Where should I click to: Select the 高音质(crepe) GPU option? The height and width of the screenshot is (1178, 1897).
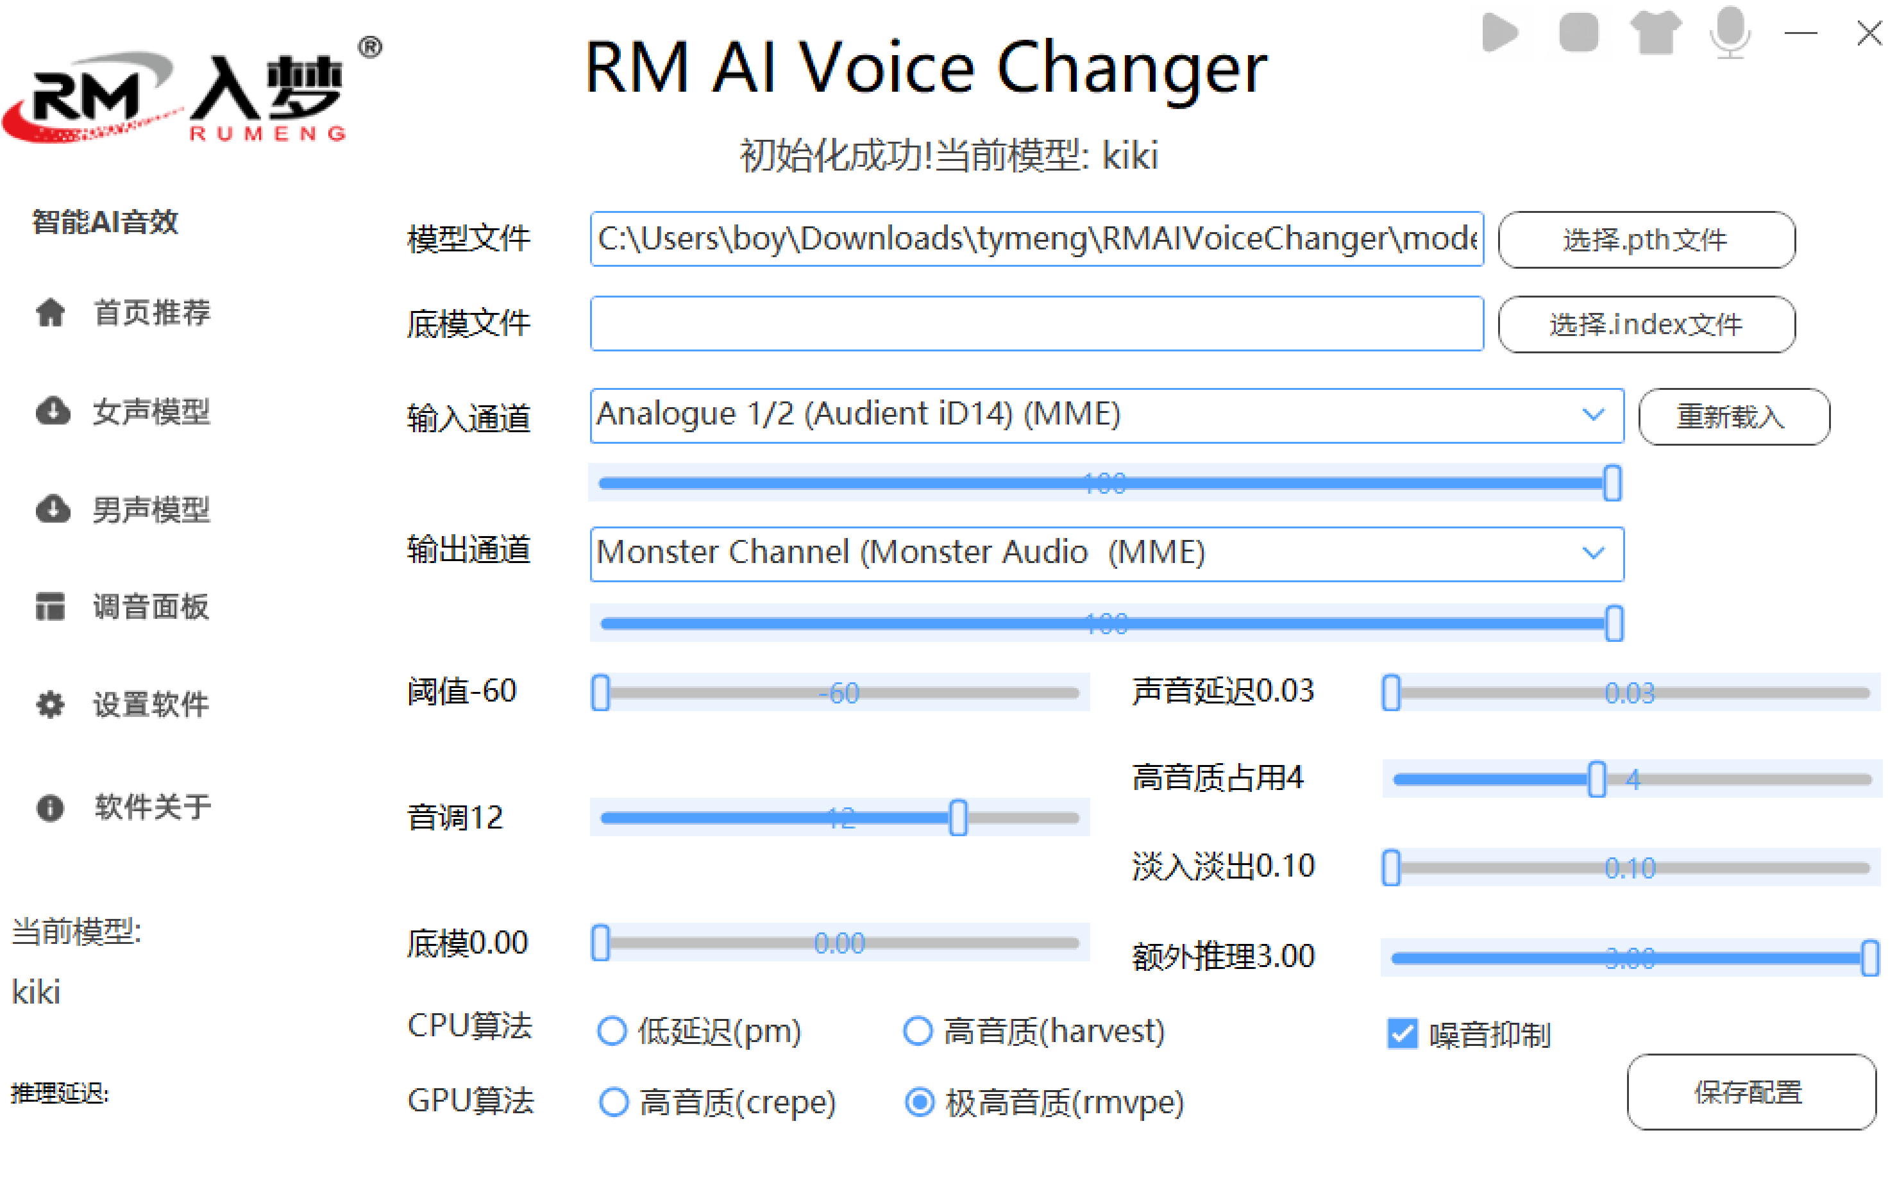pyautogui.click(x=614, y=1103)
